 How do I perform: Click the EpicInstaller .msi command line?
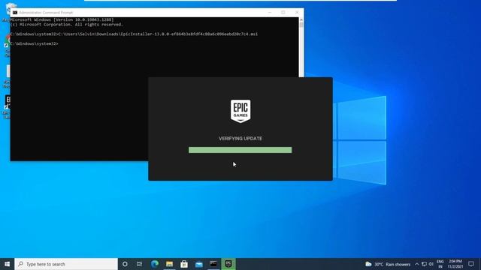[134, 34]
